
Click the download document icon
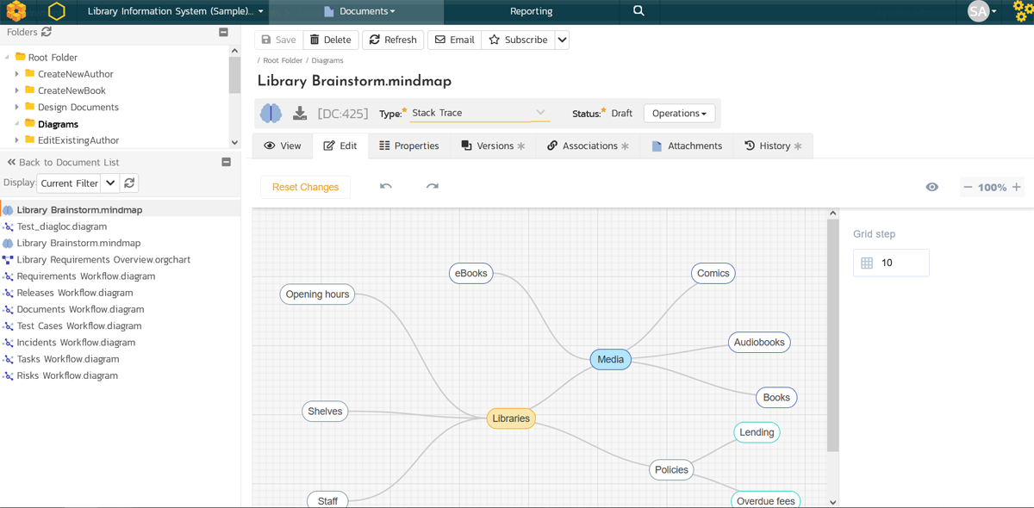pos(300,114)
